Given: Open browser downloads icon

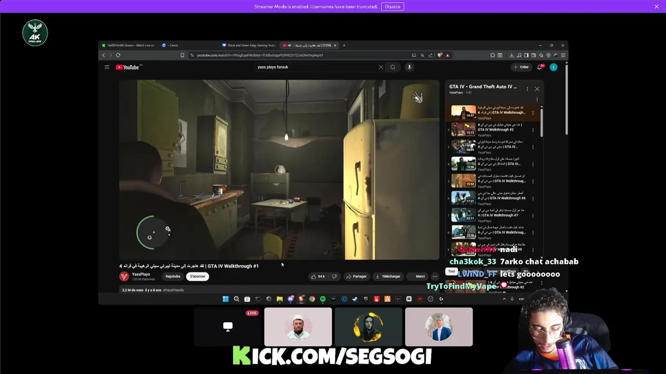Looking at the screenshot, I should pyautogui.click(x=511, y=55).
